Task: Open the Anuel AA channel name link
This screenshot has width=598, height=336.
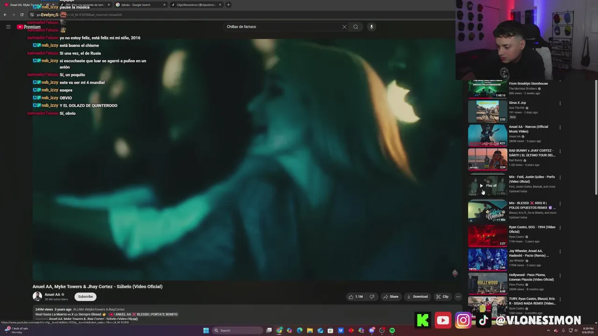Action: [x=52, y=294]
